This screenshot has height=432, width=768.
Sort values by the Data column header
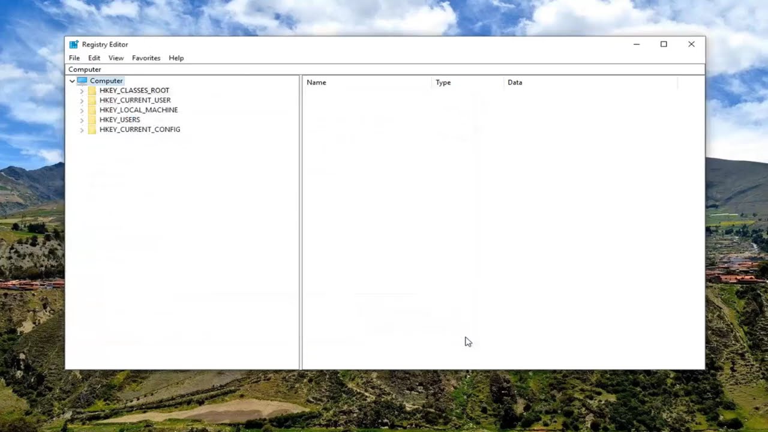591,83
